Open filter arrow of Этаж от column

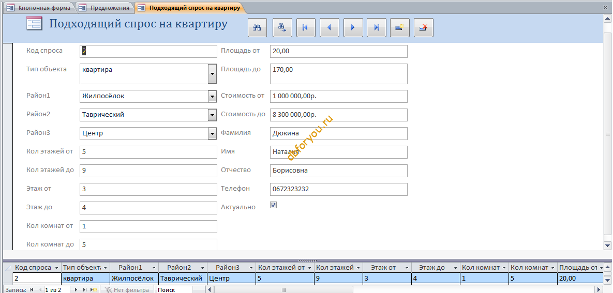pos(407,268)
